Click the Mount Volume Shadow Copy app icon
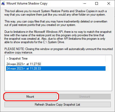This screenshot has height=112, width=115. (3, 3)
